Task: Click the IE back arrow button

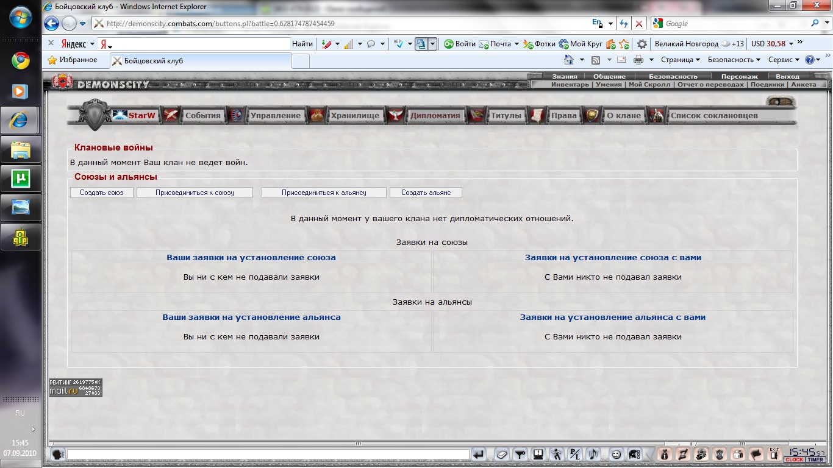Action: [52, 24]
